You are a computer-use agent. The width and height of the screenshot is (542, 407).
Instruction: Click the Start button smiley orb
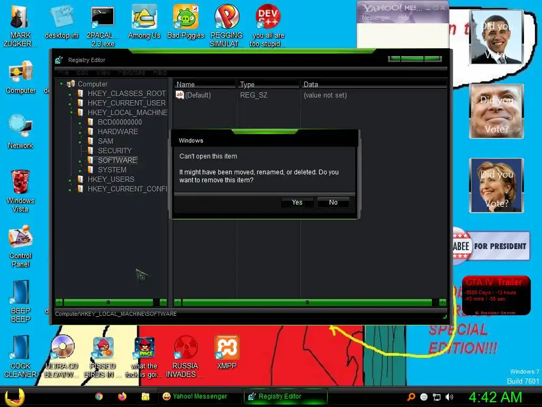(x=14, y=396)
